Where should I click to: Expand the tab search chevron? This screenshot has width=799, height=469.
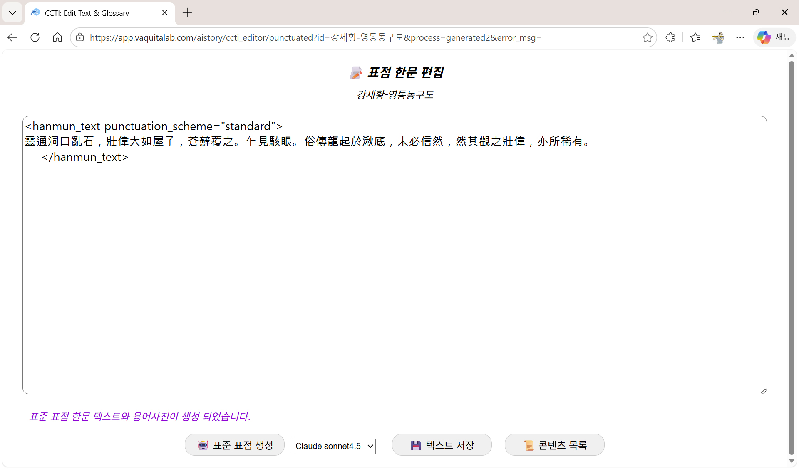(x=12, y=12)
